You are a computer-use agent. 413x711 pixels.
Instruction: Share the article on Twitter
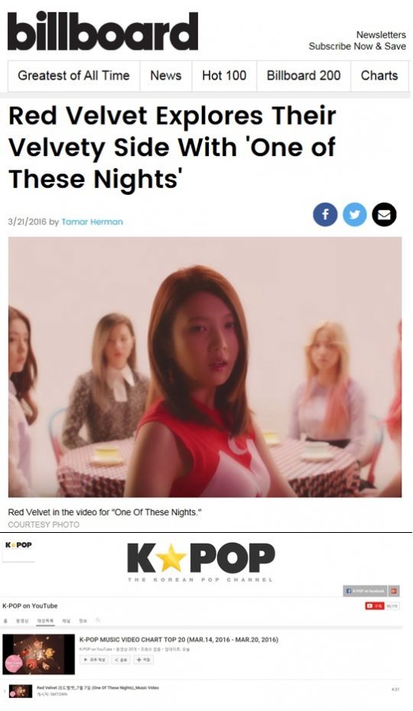[x=354, y=215]
